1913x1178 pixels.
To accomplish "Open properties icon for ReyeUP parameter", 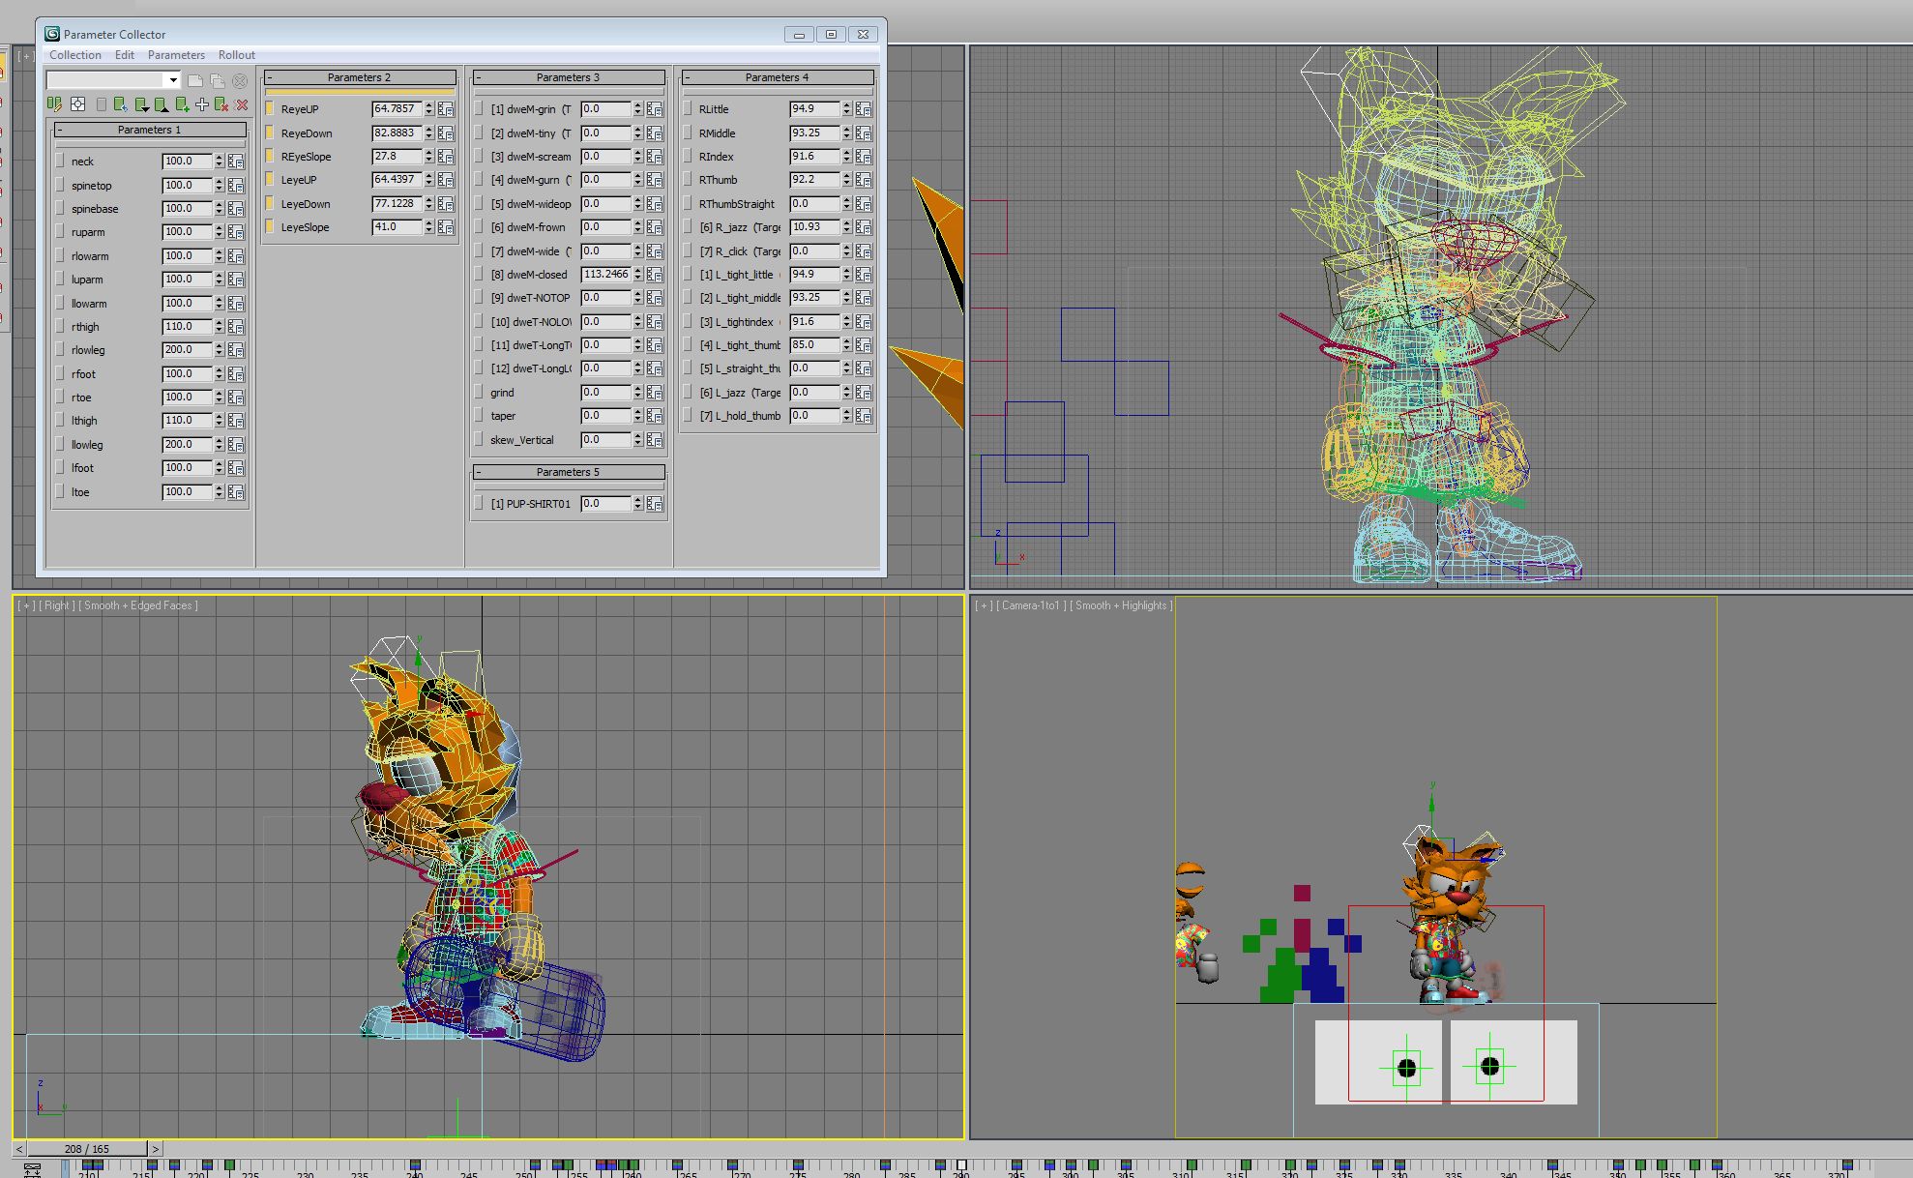I will click(x=446, y=109).
